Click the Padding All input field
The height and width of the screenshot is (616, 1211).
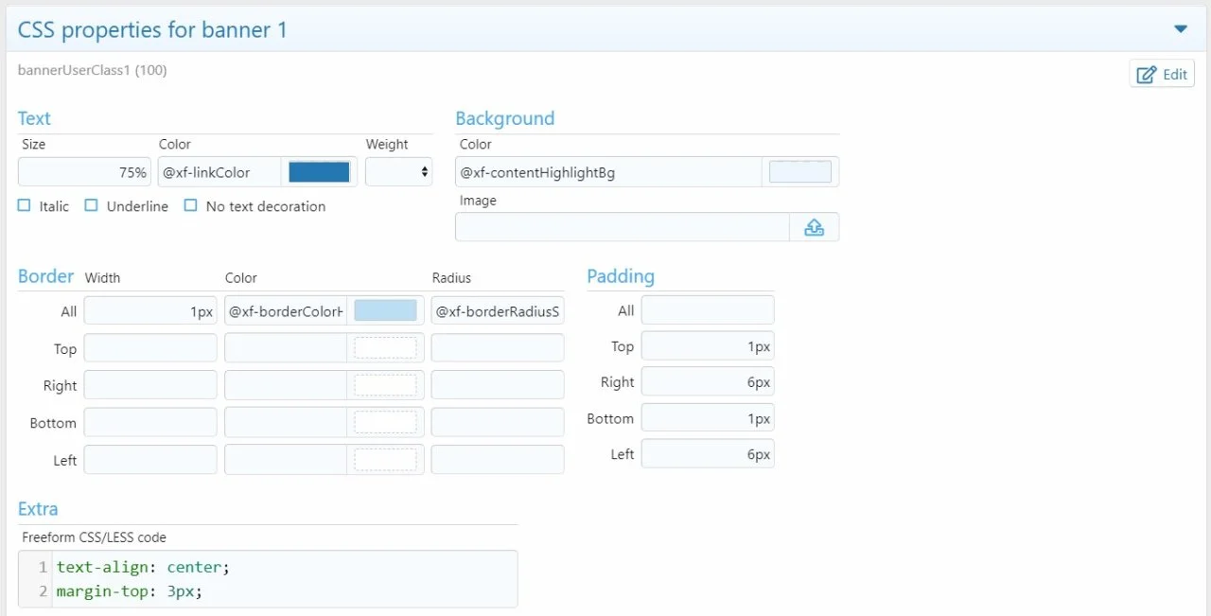[707, 310]
